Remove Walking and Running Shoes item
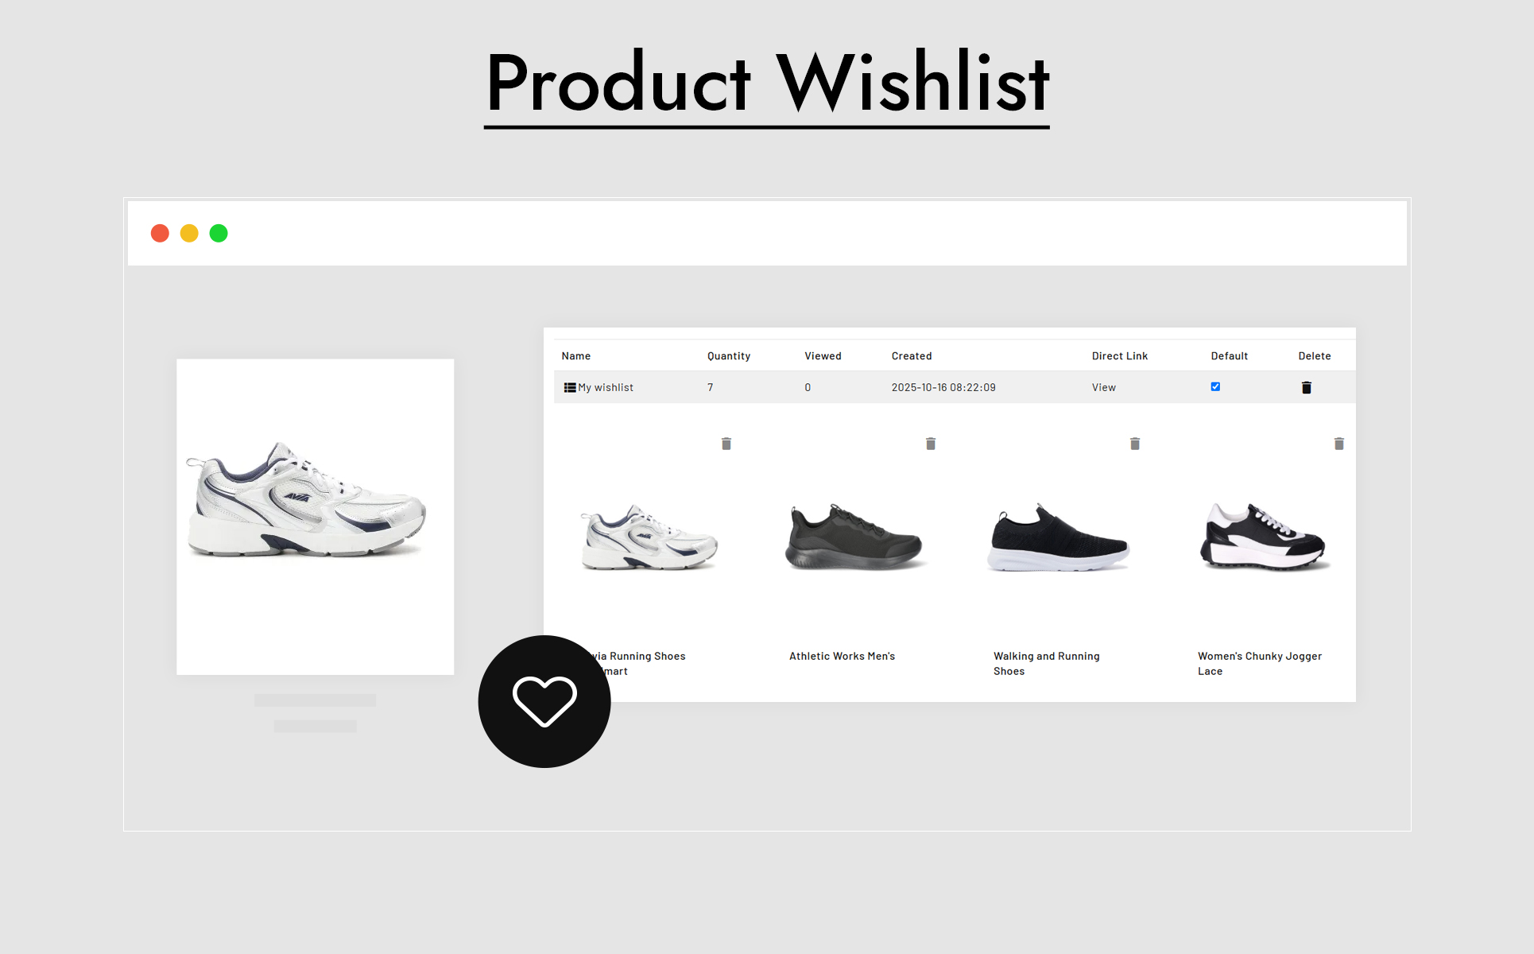 (1135, 444)
